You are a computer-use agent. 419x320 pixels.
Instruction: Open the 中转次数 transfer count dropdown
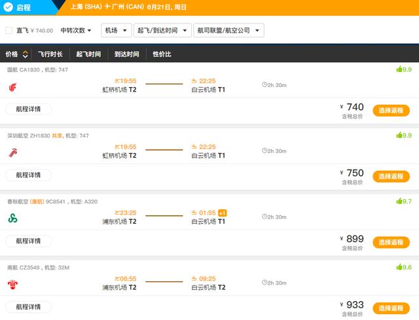pos(75,30)
